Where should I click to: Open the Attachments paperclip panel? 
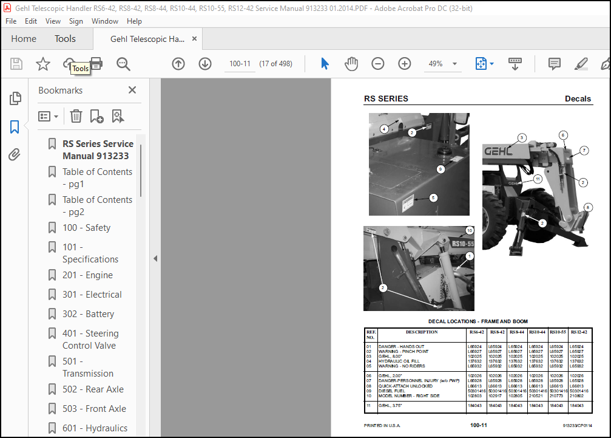coord(15,155)
